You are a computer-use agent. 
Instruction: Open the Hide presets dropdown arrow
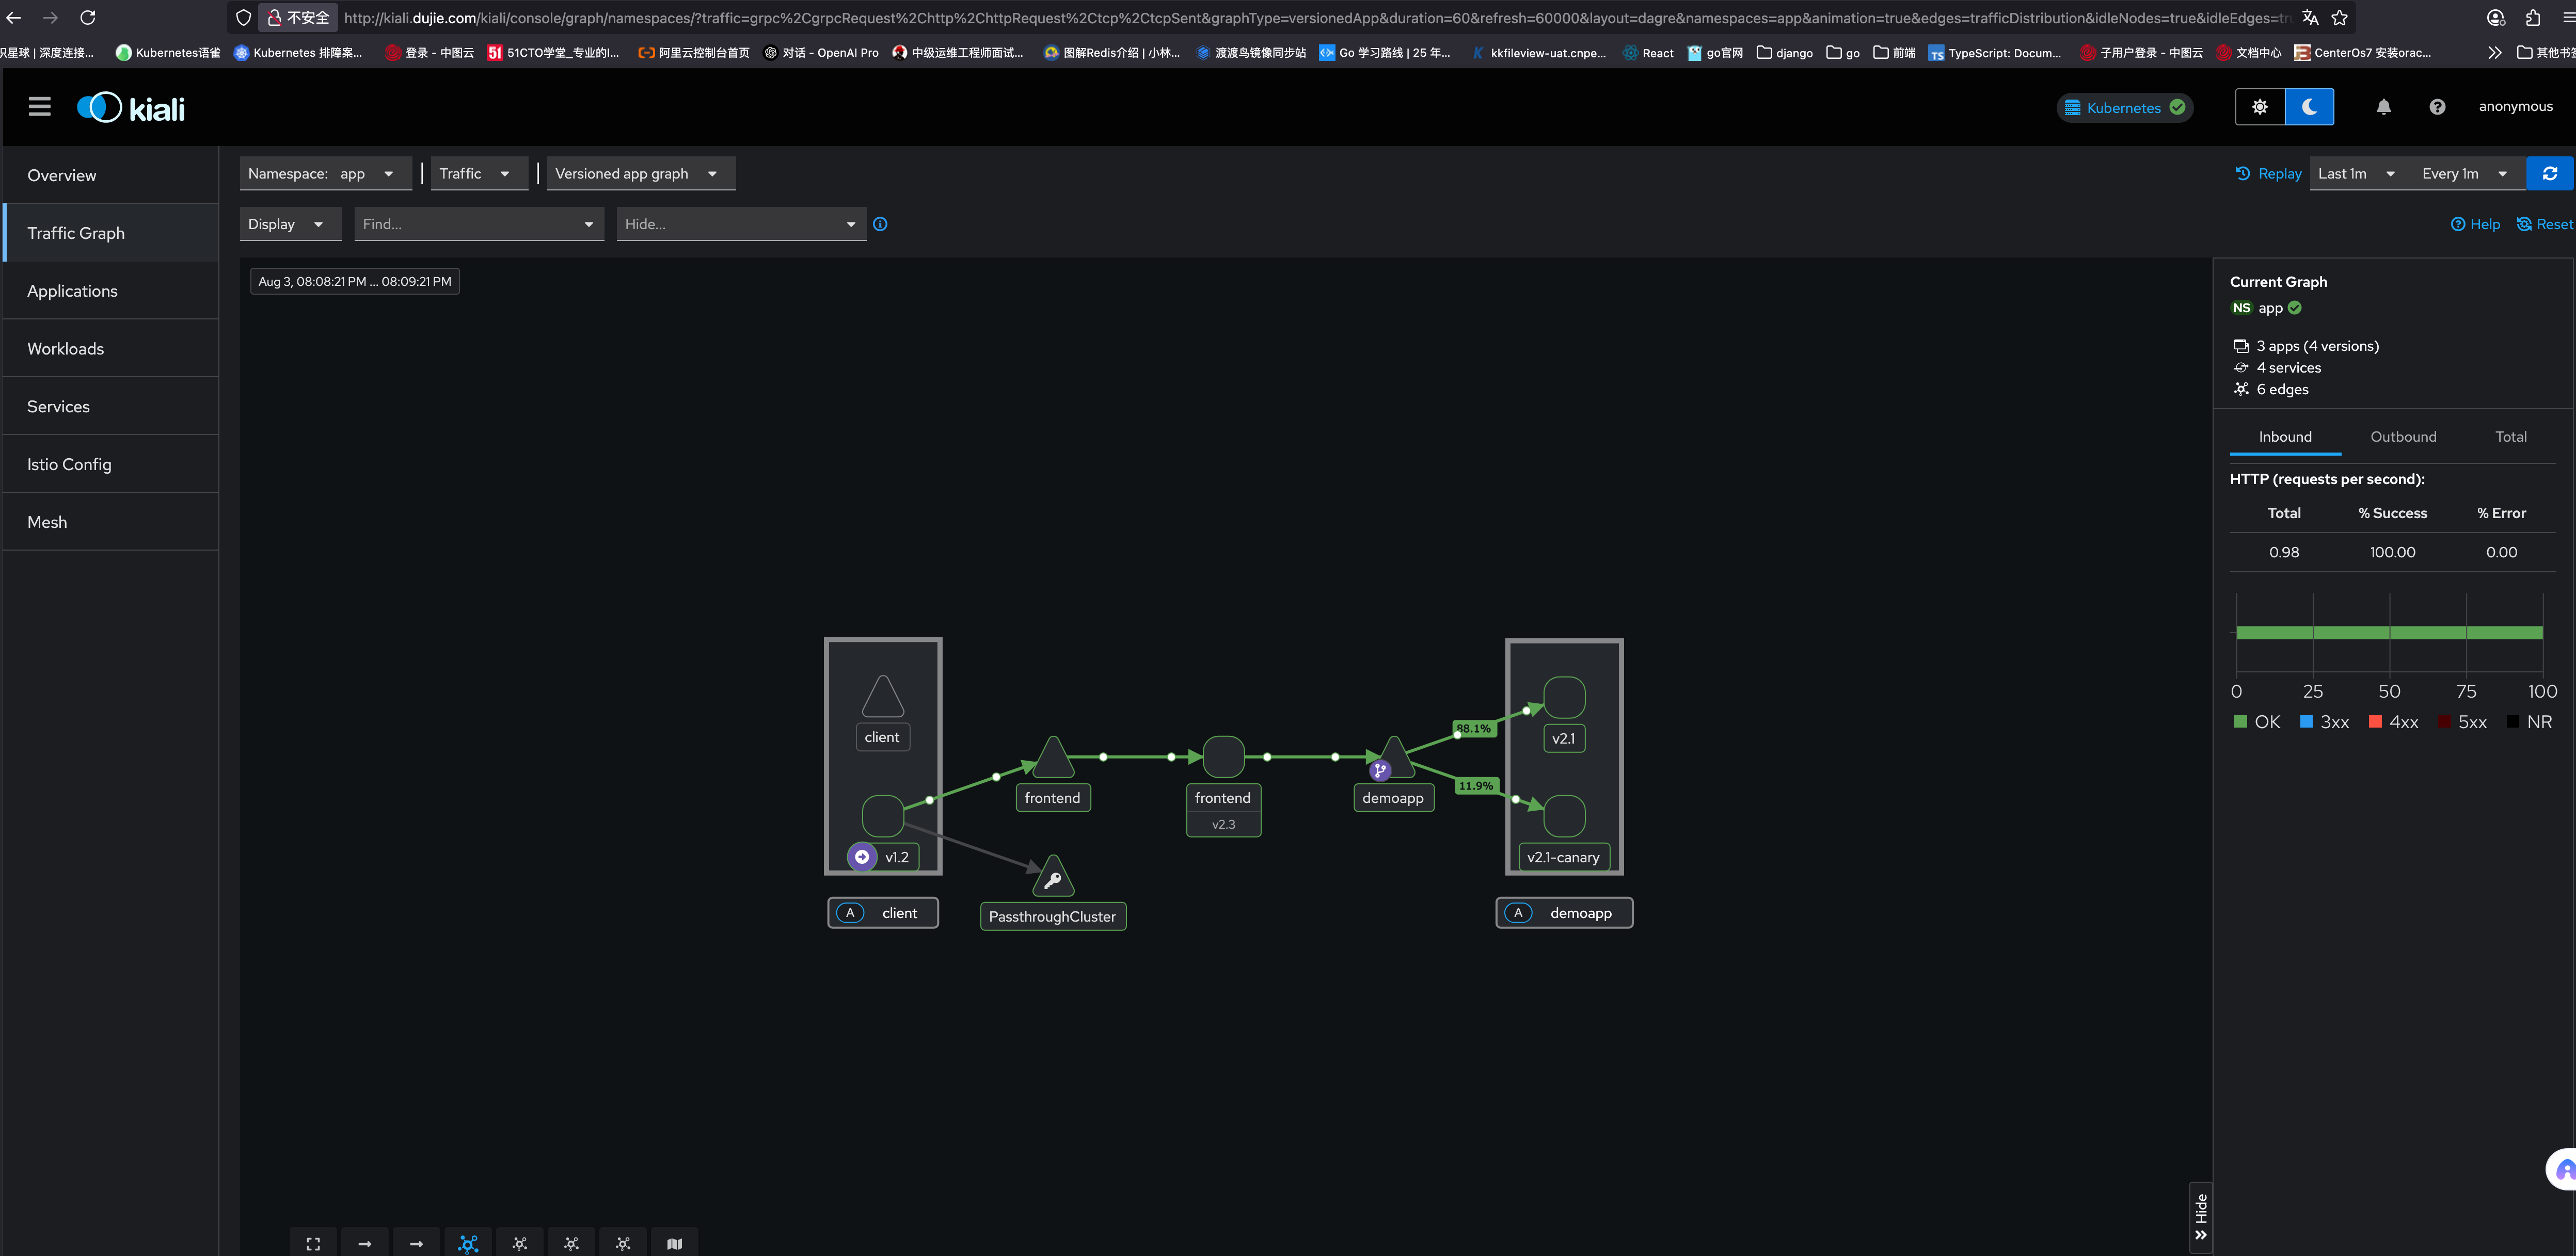click(x=851, y=224)
